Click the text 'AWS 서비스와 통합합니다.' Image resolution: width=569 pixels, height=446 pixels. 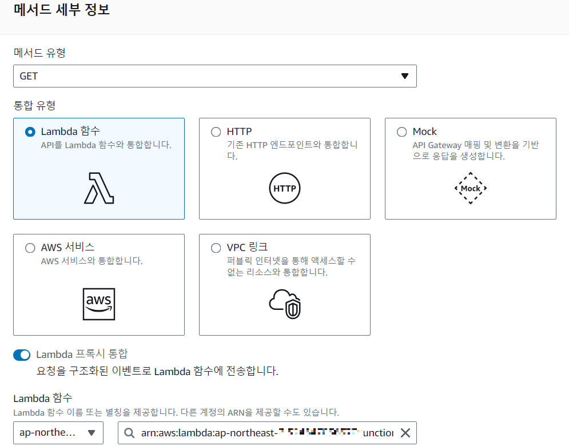point(92,261)
